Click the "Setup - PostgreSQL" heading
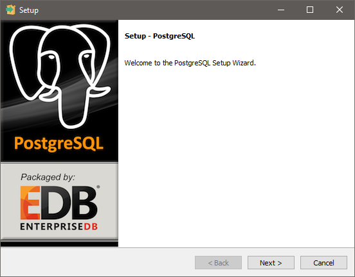Screen dimensions: 355x277 tap(159, 36)
